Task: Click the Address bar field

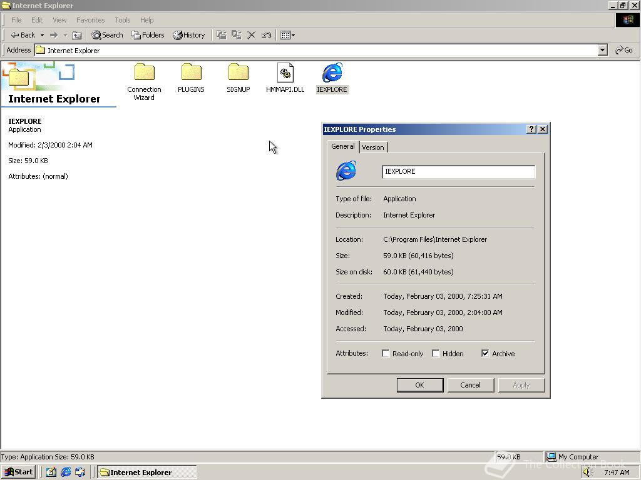Action: [316, 50]
